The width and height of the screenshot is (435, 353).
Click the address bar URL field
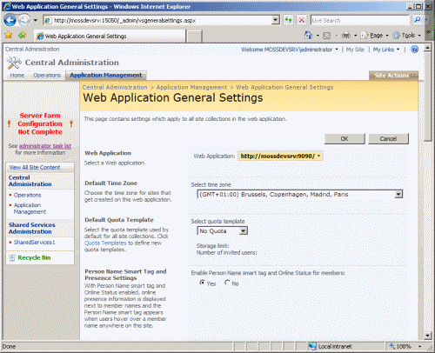162,20
